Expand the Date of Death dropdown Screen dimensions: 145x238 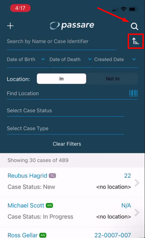(71, 59)
